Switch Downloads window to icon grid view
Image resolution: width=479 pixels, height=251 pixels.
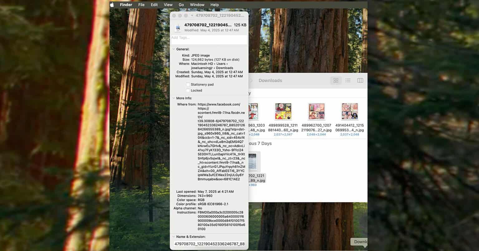click(336, 80)
